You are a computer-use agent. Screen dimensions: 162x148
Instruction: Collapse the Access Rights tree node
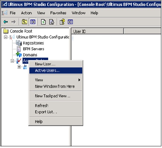(12, 61)
